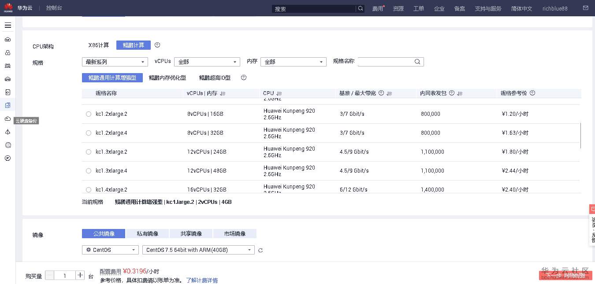Open the mail messages icon in the top bar
The width and height of the screenshot is (595, 284).
point(585,8)
